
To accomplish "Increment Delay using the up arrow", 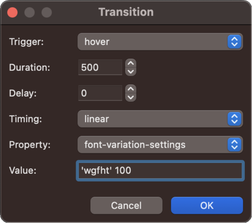I will click(x=131, y=89).
